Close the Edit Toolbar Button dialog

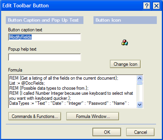point(156,6)
